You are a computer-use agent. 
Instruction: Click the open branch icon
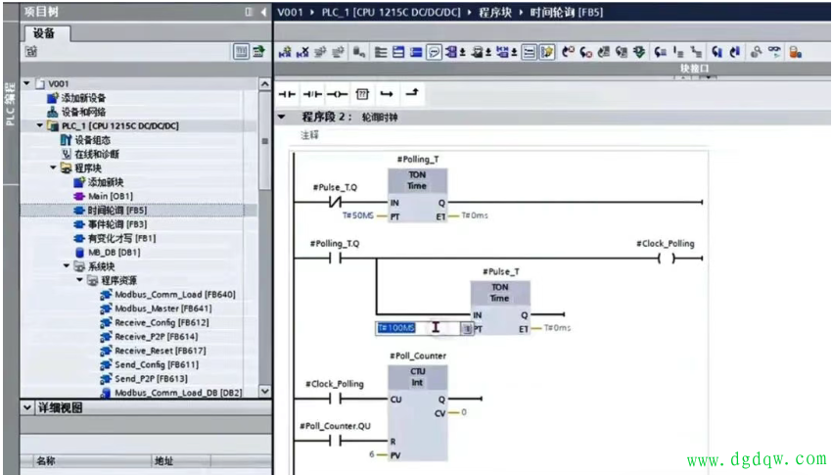tap(387, 94)
